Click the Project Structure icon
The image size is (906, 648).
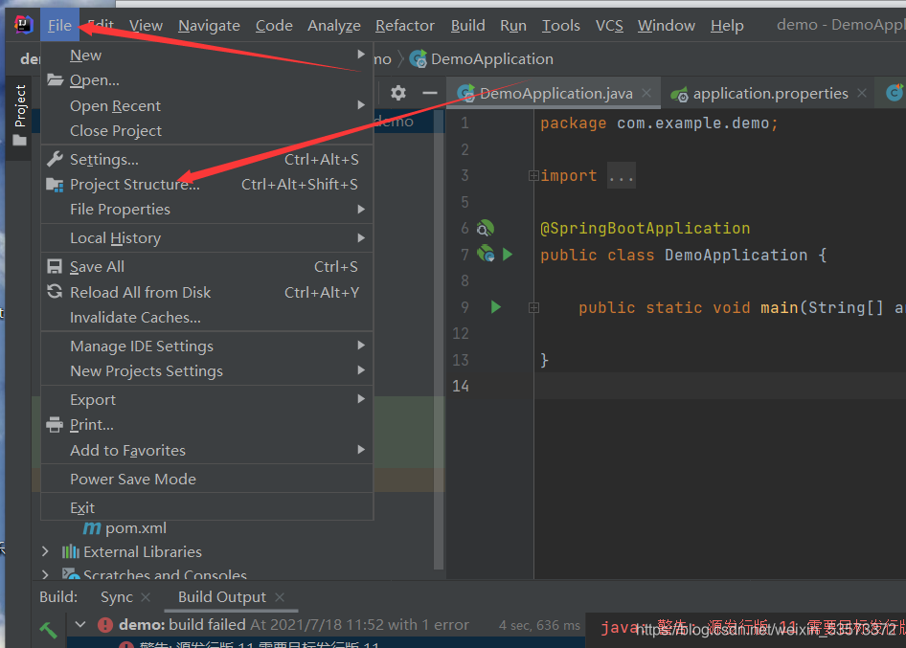tap(55, 184)
